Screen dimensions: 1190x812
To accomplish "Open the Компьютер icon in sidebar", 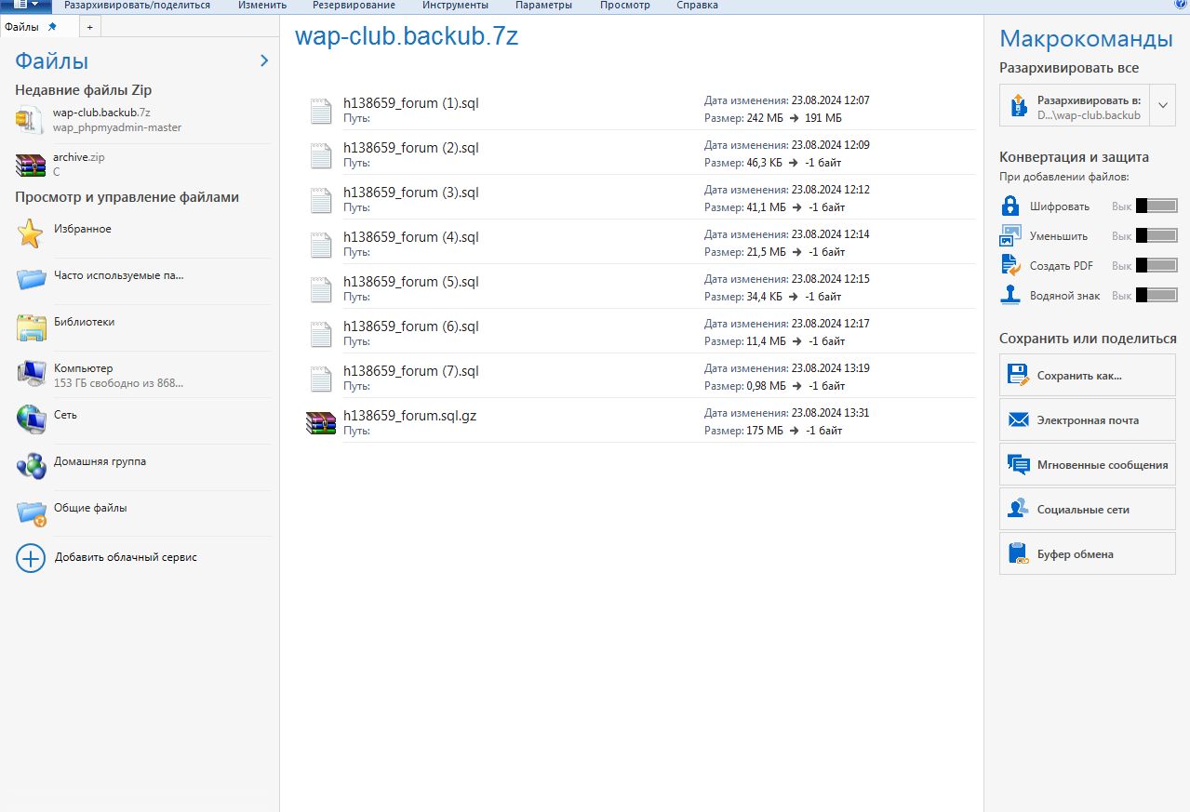I will pyautogui.click(x=31, y=373).
